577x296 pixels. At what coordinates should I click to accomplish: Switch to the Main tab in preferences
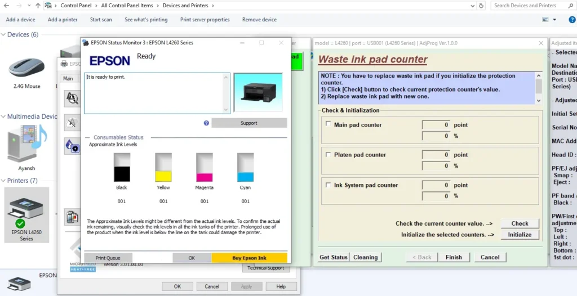point(68,78)
